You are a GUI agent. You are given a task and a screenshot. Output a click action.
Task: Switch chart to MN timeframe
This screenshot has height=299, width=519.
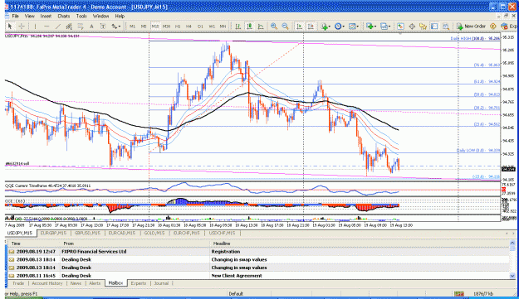[x=223, y=26]
